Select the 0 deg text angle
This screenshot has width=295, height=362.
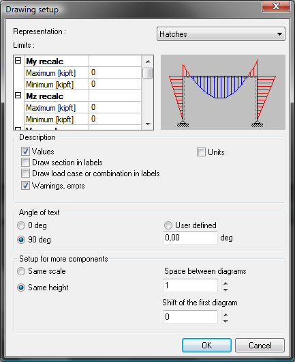(x=21, y=225)
